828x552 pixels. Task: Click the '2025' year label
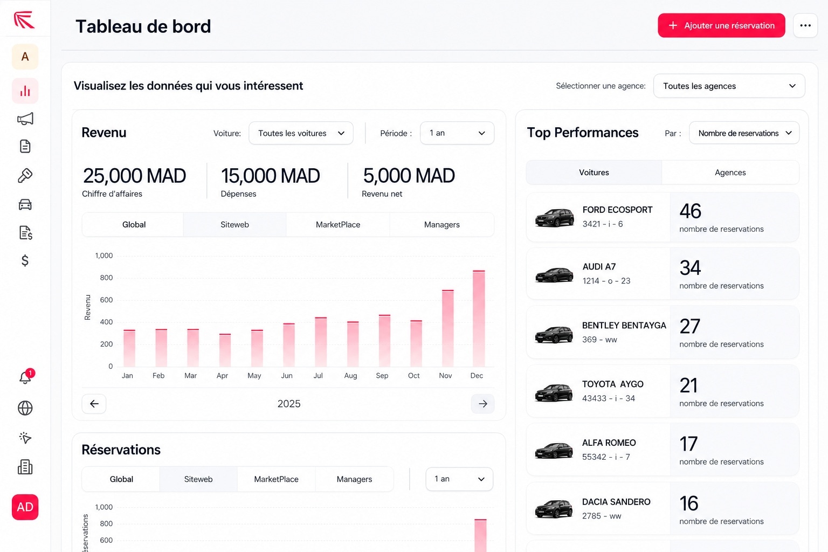289,404
